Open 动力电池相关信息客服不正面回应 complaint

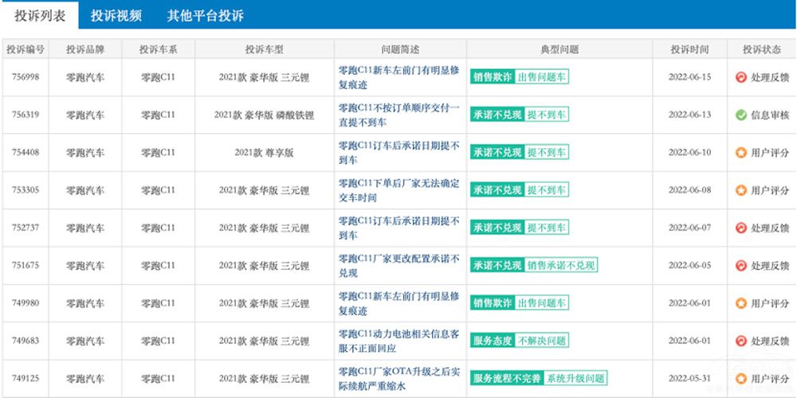[x=398, y=341]
